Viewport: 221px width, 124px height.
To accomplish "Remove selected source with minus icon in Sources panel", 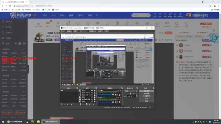I will 83,104.
